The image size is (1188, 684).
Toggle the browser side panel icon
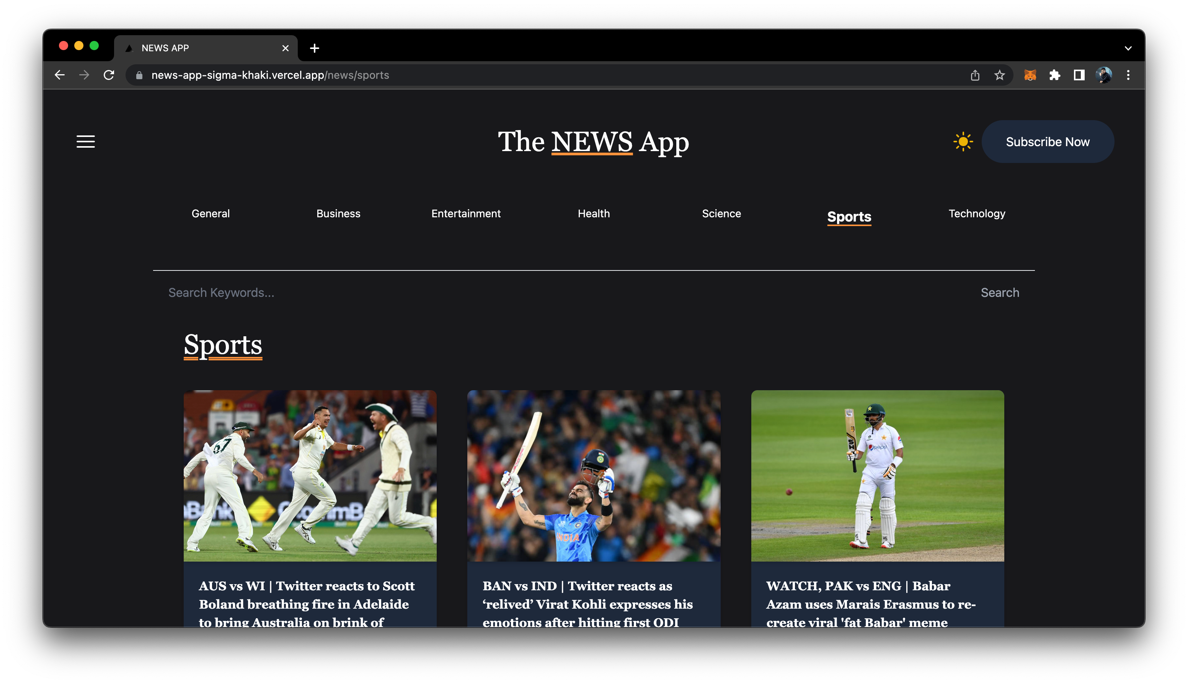coord(1079,75)
